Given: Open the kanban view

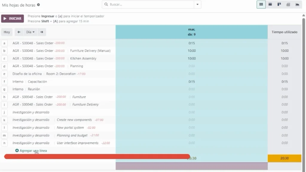Looking at the screenshot, I should (x=279, y=4).
